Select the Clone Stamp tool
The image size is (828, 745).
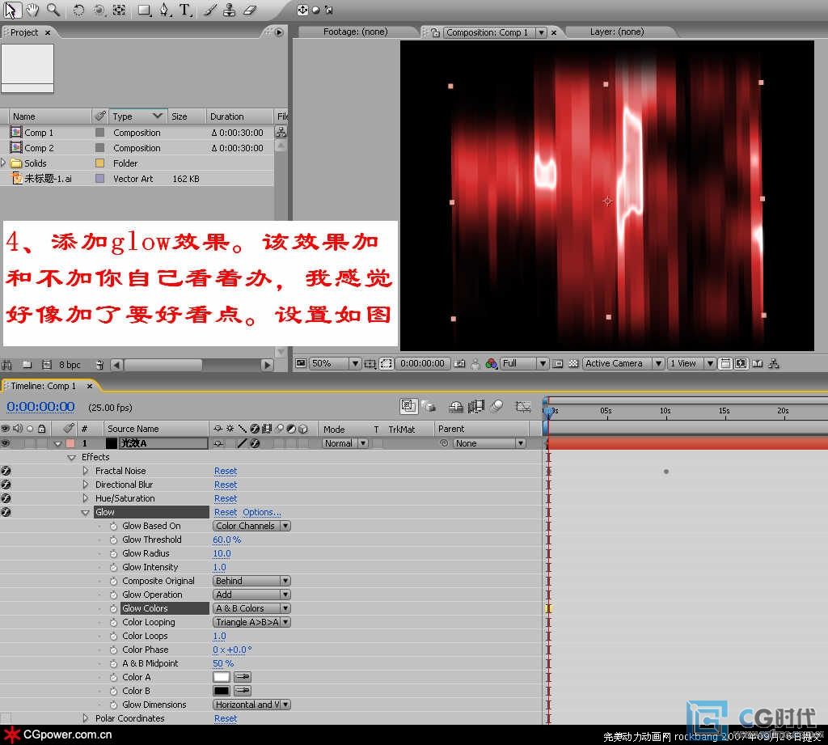tap(230, 11)
